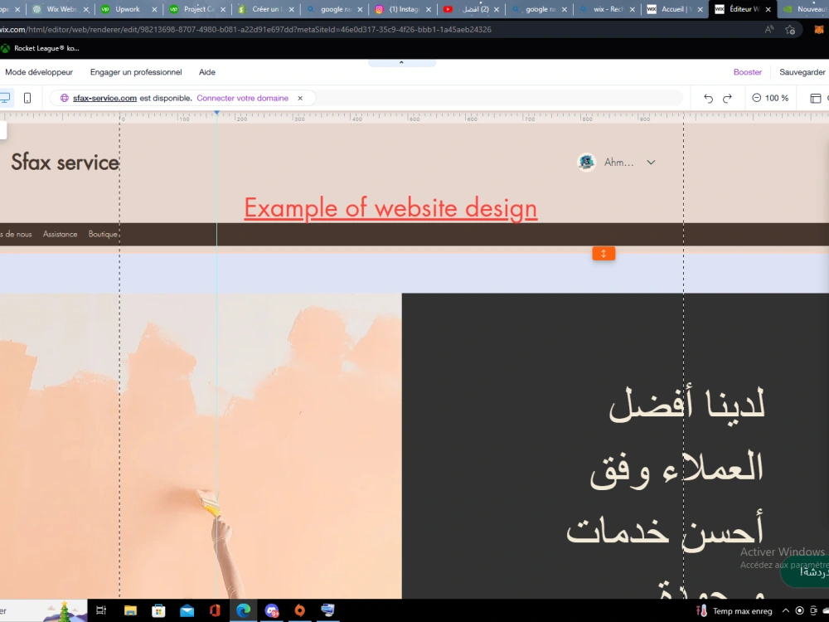Click Microsoft Edge taskbar icon
Screen dimensions: 829x622
[x=243, y=610]
